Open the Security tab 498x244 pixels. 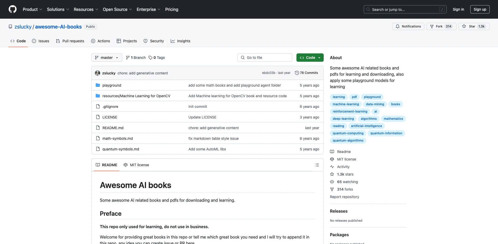154,41
